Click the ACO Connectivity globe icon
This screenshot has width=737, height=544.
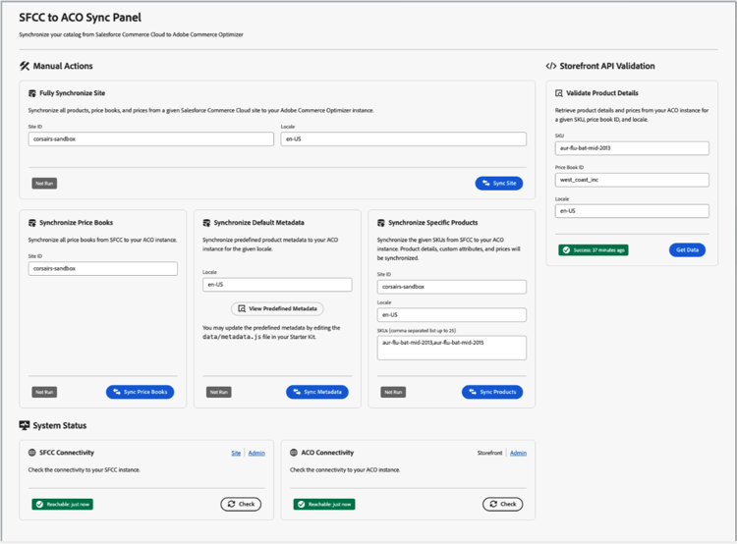point(294,453)
